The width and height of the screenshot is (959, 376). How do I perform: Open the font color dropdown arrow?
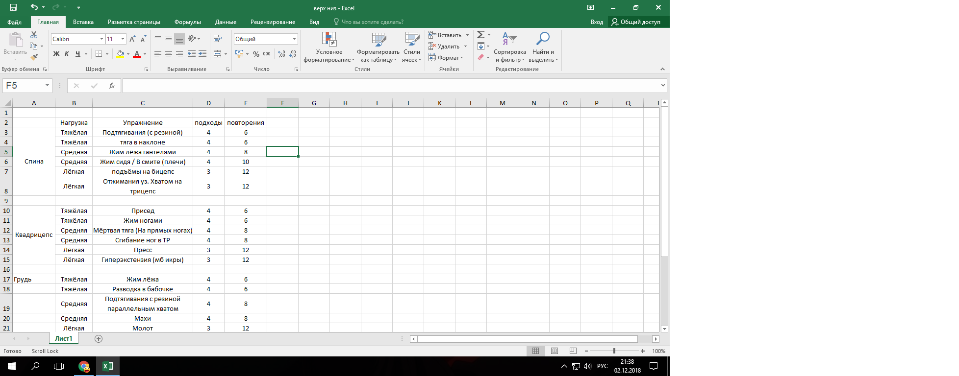coord(145,54)
